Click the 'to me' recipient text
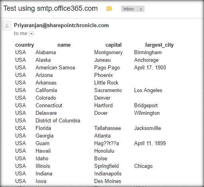Screen dimensions: 204x187 tap(20, 33)
